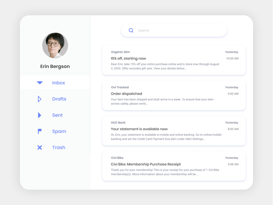273x205 pixels.
Task: Open the 'Order dispatched' email subject
Action: click(127, 94)
